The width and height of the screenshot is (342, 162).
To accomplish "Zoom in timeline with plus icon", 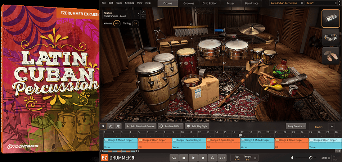I will (x=340, y=151).
